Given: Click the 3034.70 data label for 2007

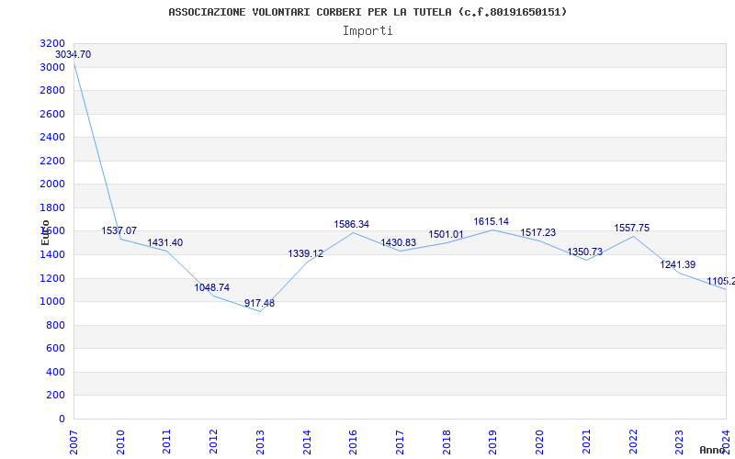Looking at the screenshot, I should [73, 55].
